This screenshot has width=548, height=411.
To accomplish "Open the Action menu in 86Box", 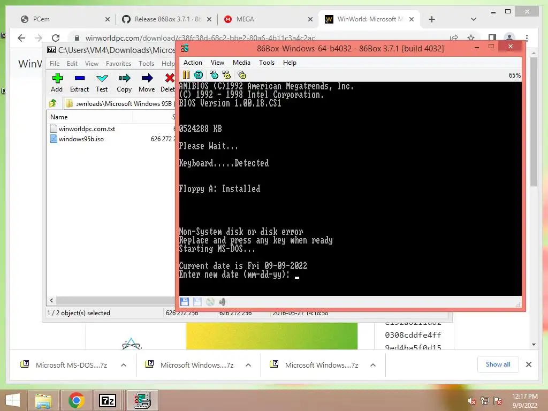I will (x=193, y=62).
